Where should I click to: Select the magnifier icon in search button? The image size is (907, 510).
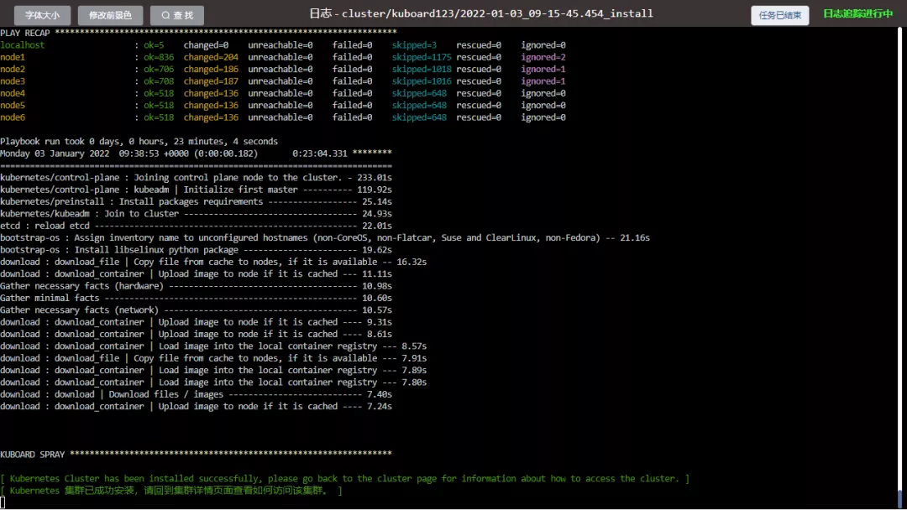pyautogui.click(x=165, y=15)
